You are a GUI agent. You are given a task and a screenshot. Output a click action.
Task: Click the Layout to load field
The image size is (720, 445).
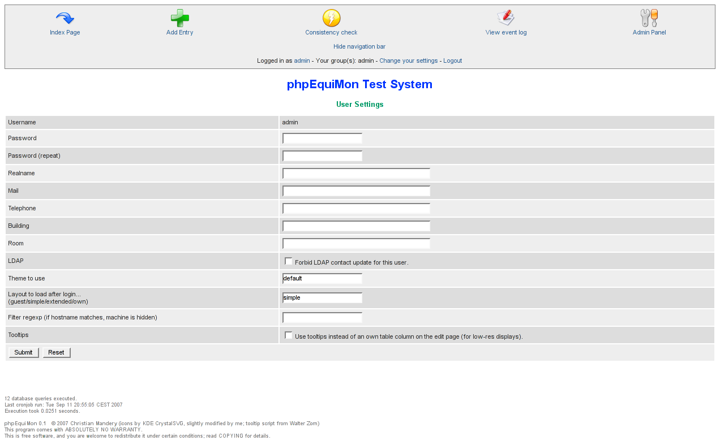pyautogui.click(x=322, y=298)
